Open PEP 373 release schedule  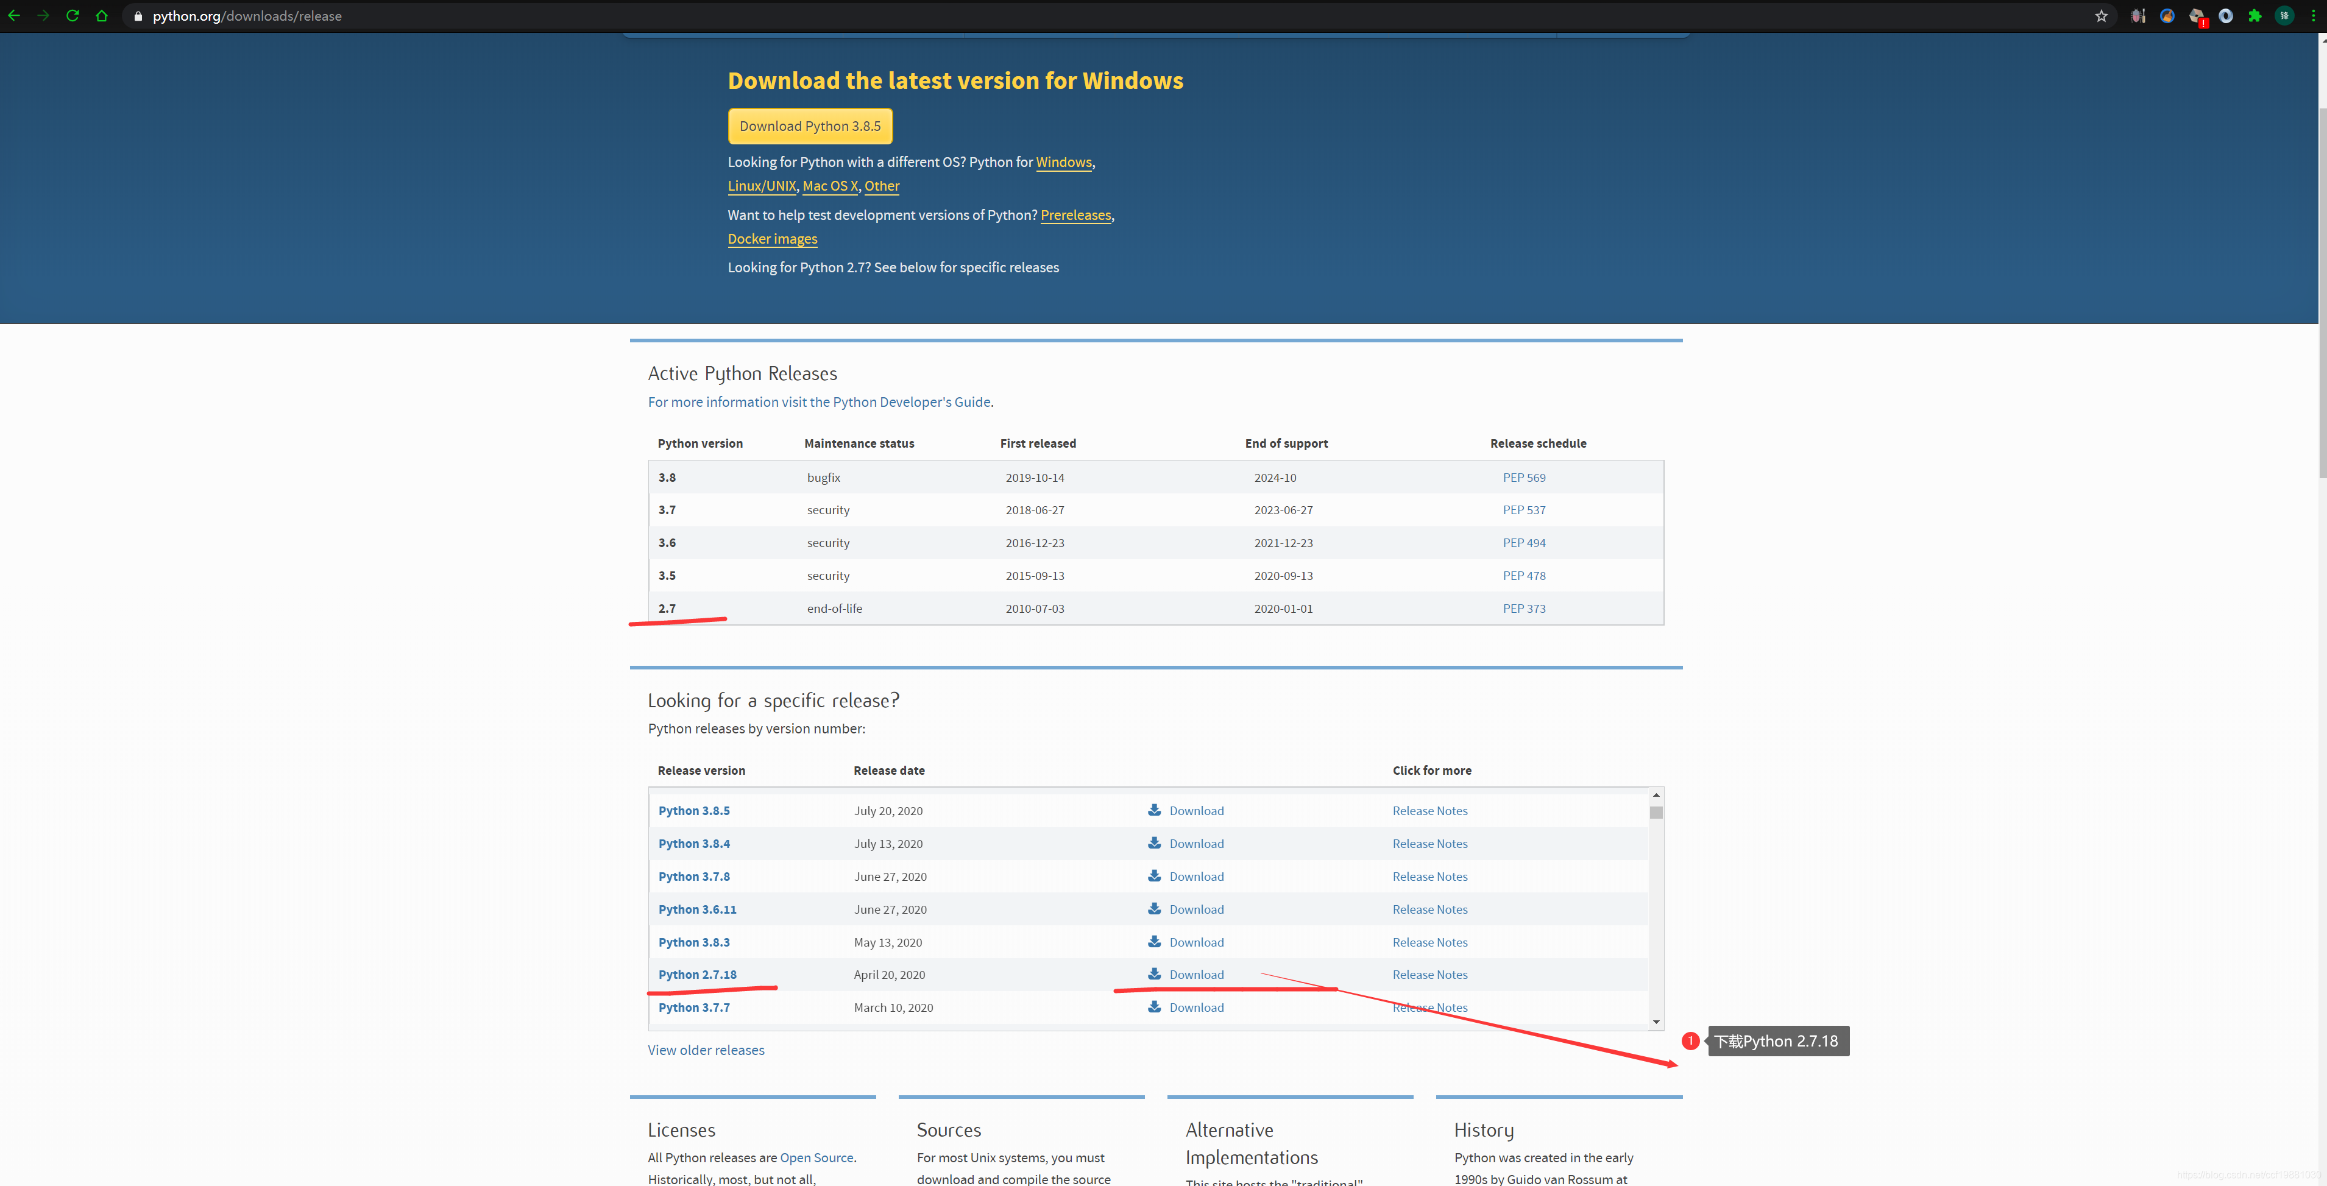(1524, 609)
